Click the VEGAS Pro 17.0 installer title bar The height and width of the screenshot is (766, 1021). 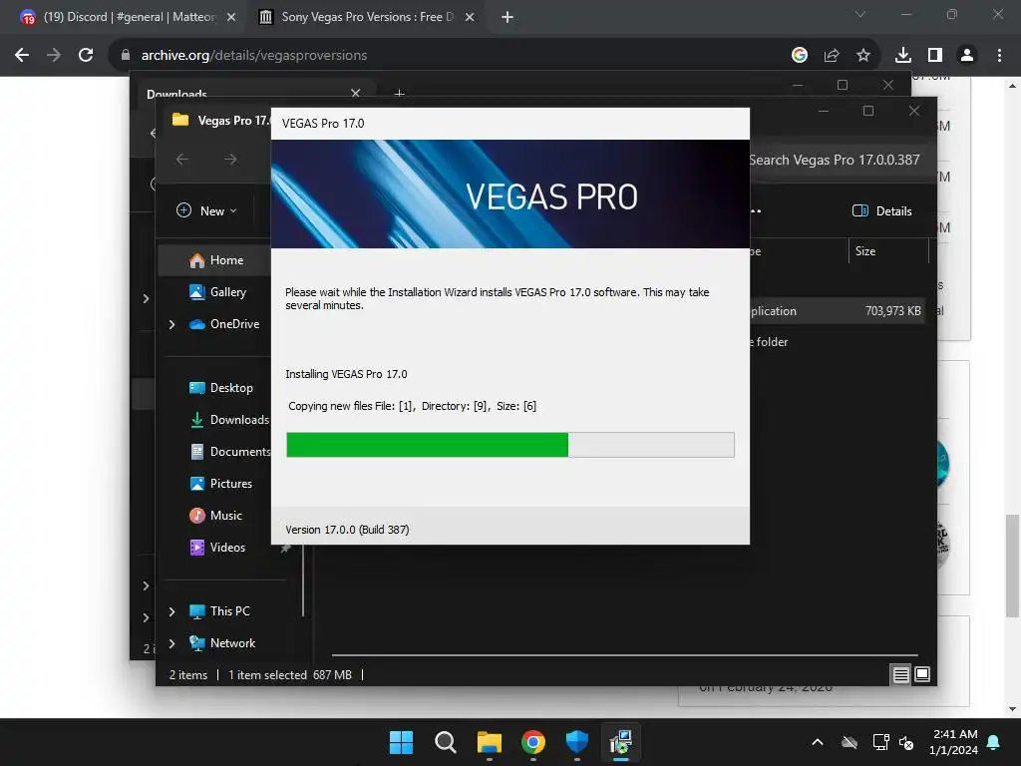tap(510, 124)
